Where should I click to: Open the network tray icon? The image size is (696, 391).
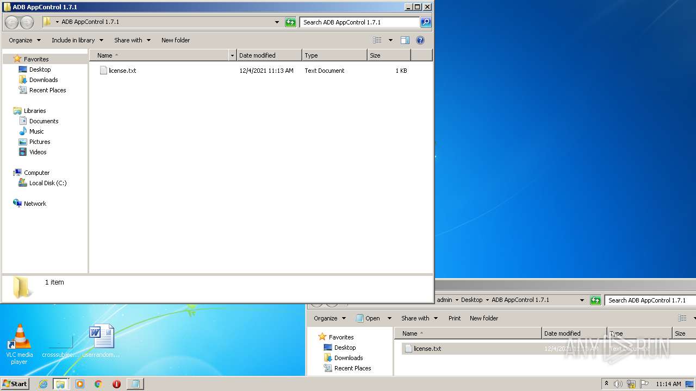[x=631, y=384]
